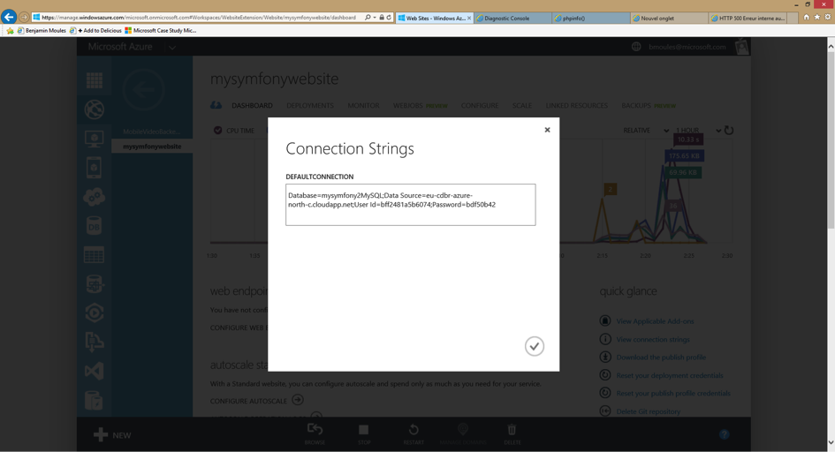Open Cloud Services gear-cloud icon in sidebar
This screenshot has height=452, width=835.
click(95, 197)
